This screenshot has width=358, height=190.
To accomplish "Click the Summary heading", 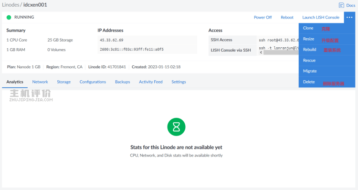I will coord(16,31).
